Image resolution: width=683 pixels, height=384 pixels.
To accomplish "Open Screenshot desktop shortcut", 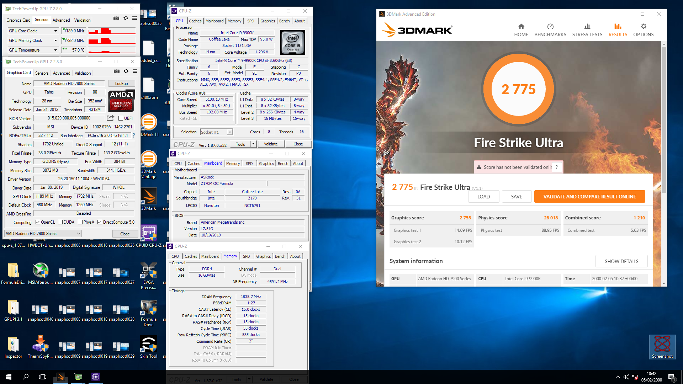I will tap(662, 347).
